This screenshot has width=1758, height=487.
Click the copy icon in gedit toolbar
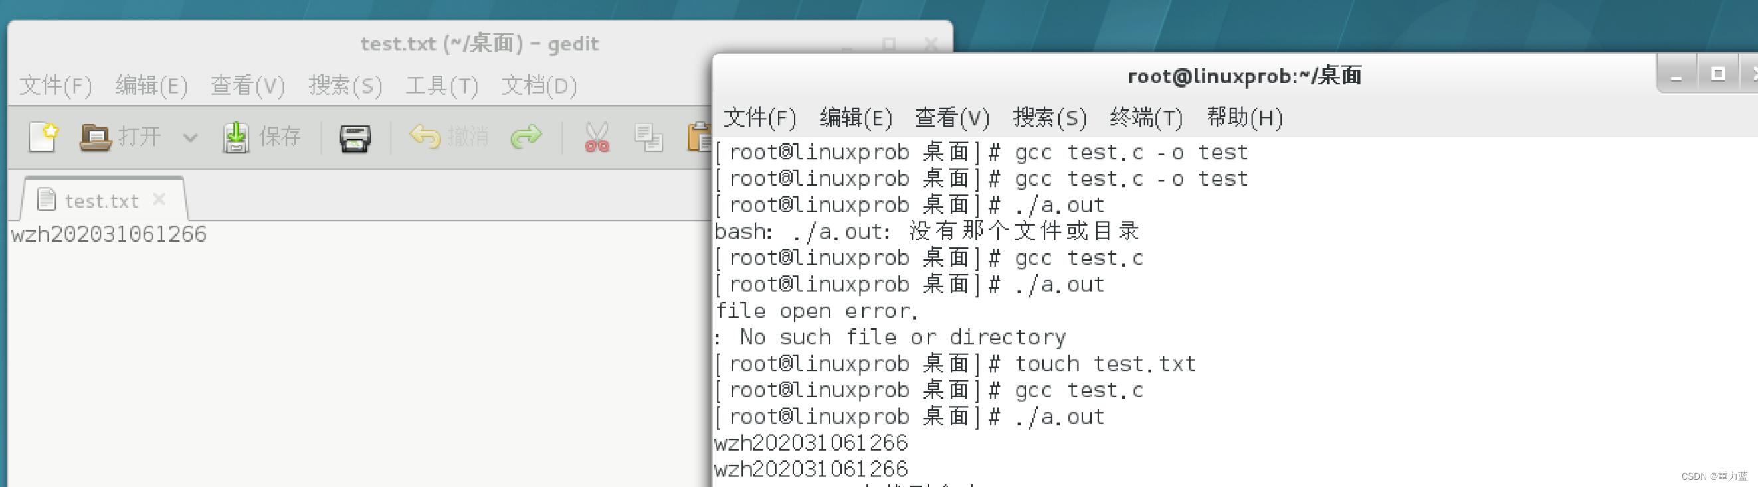click(x=648, y=137)
